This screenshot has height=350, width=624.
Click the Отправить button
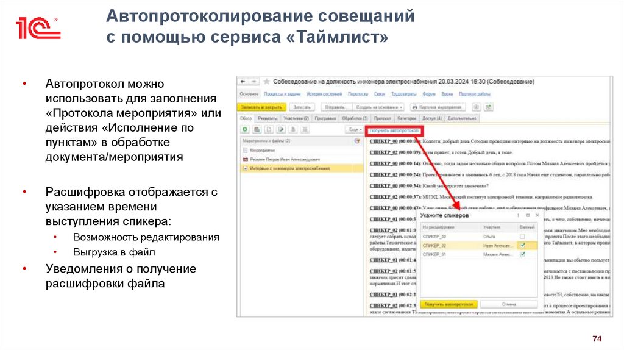(x=336, y=107)
